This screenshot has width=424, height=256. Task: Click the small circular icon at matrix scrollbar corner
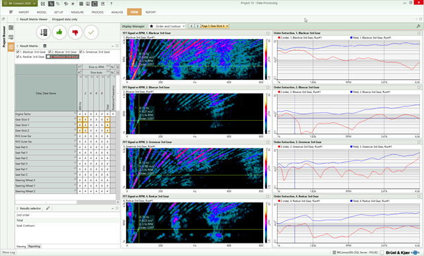[x=118, y=202]
